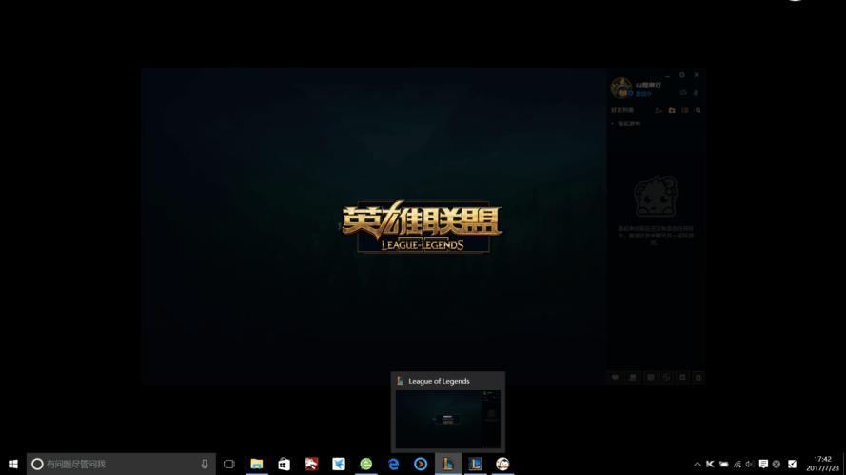This screenshot has height=475, width=846.
Task: Check the battery status tray icon
Action: (x=723, y=464)
